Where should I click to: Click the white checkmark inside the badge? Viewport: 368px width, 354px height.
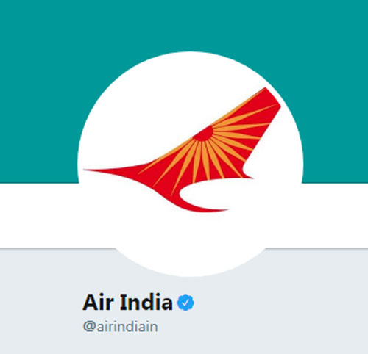tap(185, 303)
